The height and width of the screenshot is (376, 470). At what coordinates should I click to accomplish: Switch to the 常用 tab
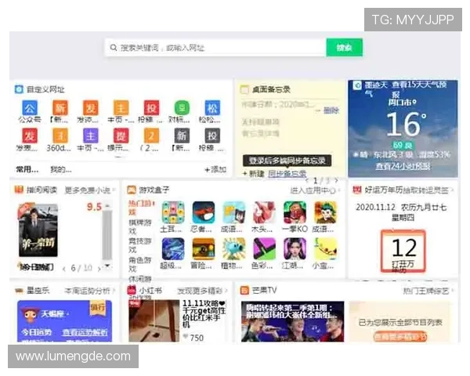click(27, 169)
